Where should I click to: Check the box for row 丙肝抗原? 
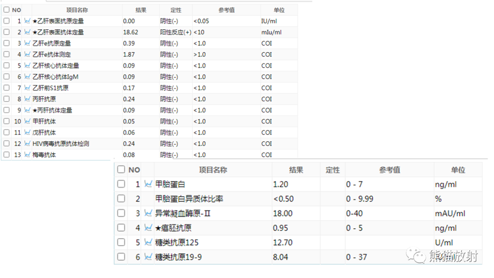click(x=6, y=99)
